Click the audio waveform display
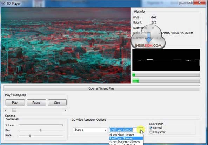Screen dimensions: 208x145 point(166,60)
